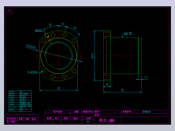Click the 绘图 title block cell

pyautogui.click(x=49, y=118)
